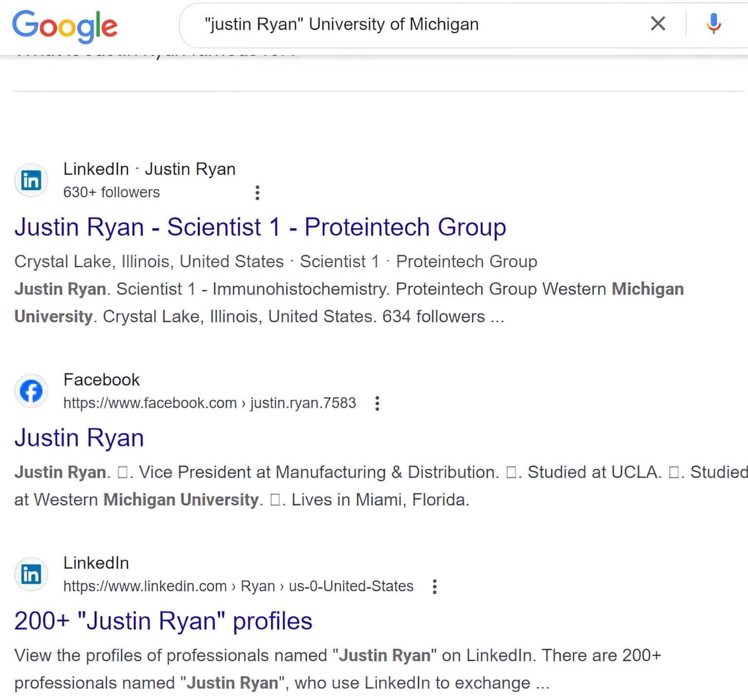
Task: Click the linkedin.com Ryan us-0-United-States URL
Action: 238,586
